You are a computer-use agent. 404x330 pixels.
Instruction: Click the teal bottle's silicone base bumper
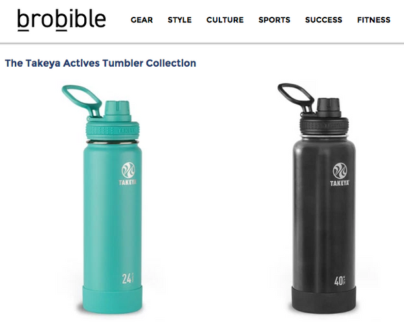[112, 299]
